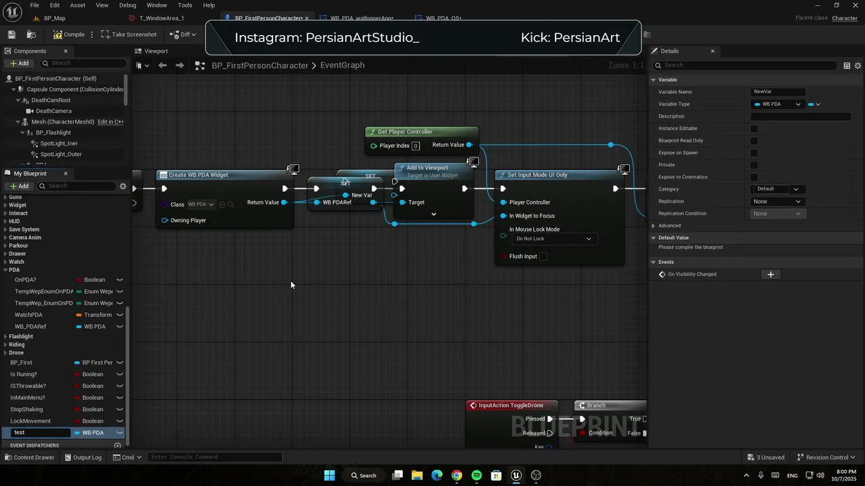Toggle visibility eye for WB_PDARef variable

pos(120,327)
